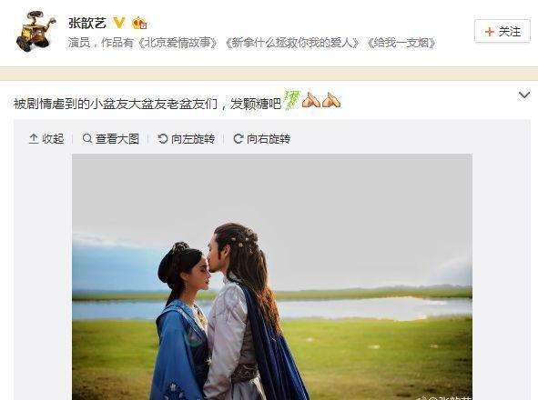Click the yellow V verified badge

pos(119,23)
